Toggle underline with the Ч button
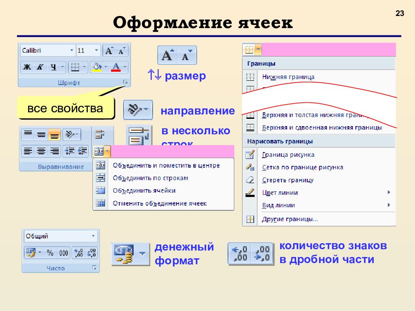Screen dimensions: 415x311 point(53,67)
